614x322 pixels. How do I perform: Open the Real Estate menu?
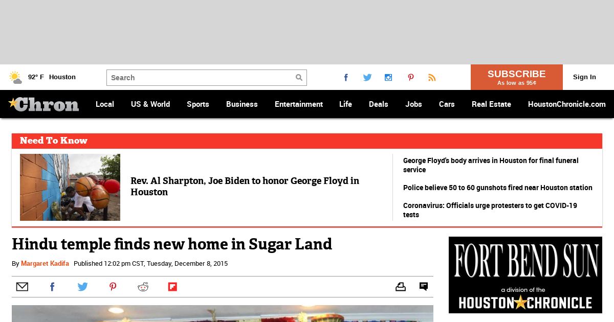[491, 104]
